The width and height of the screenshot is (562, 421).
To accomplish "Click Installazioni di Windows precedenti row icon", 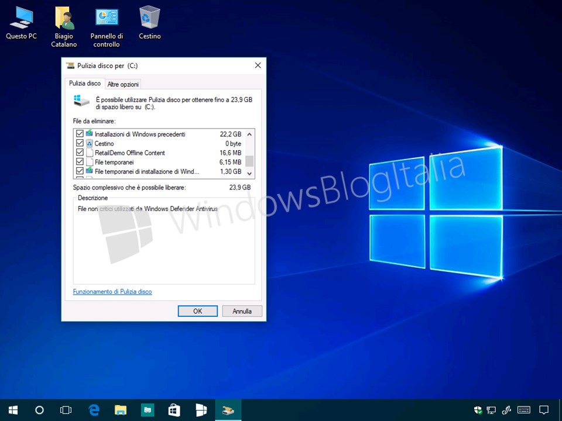I will (x=89, y=133).
